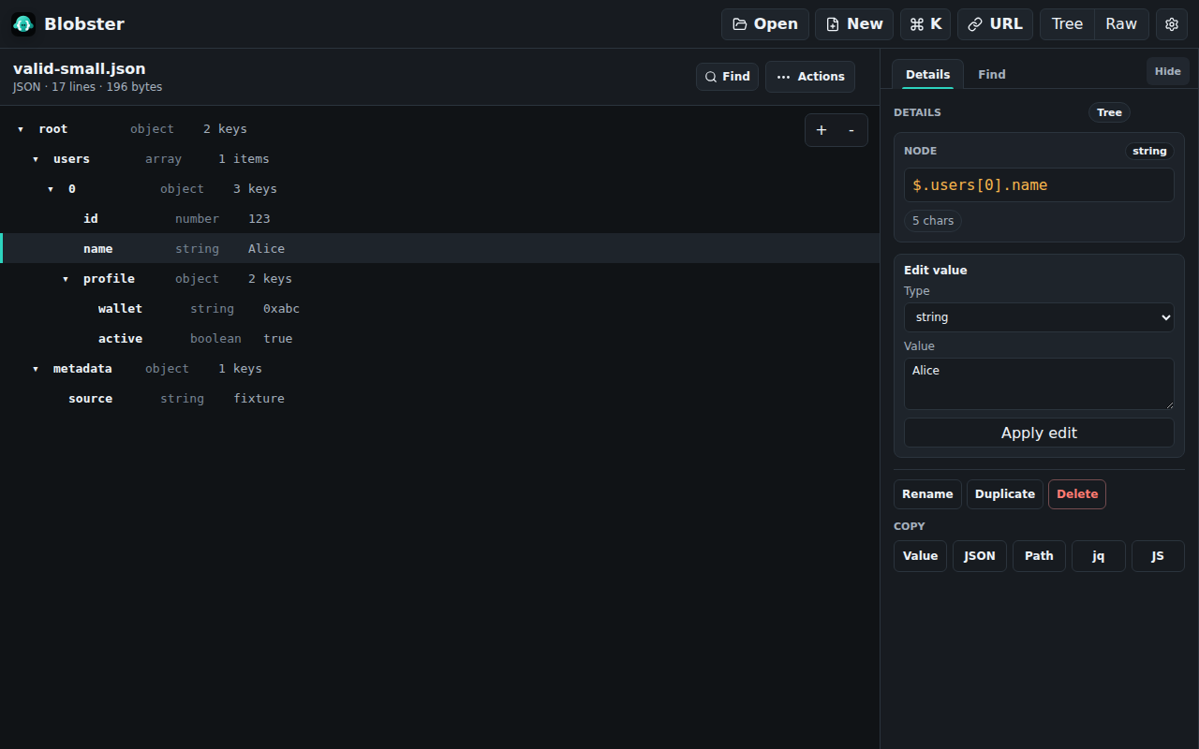
Task: Click the Blobster logo icon
Action: click(23, 24)
